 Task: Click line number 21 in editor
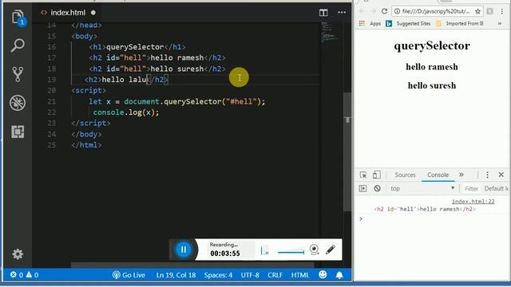click(51, 101)
